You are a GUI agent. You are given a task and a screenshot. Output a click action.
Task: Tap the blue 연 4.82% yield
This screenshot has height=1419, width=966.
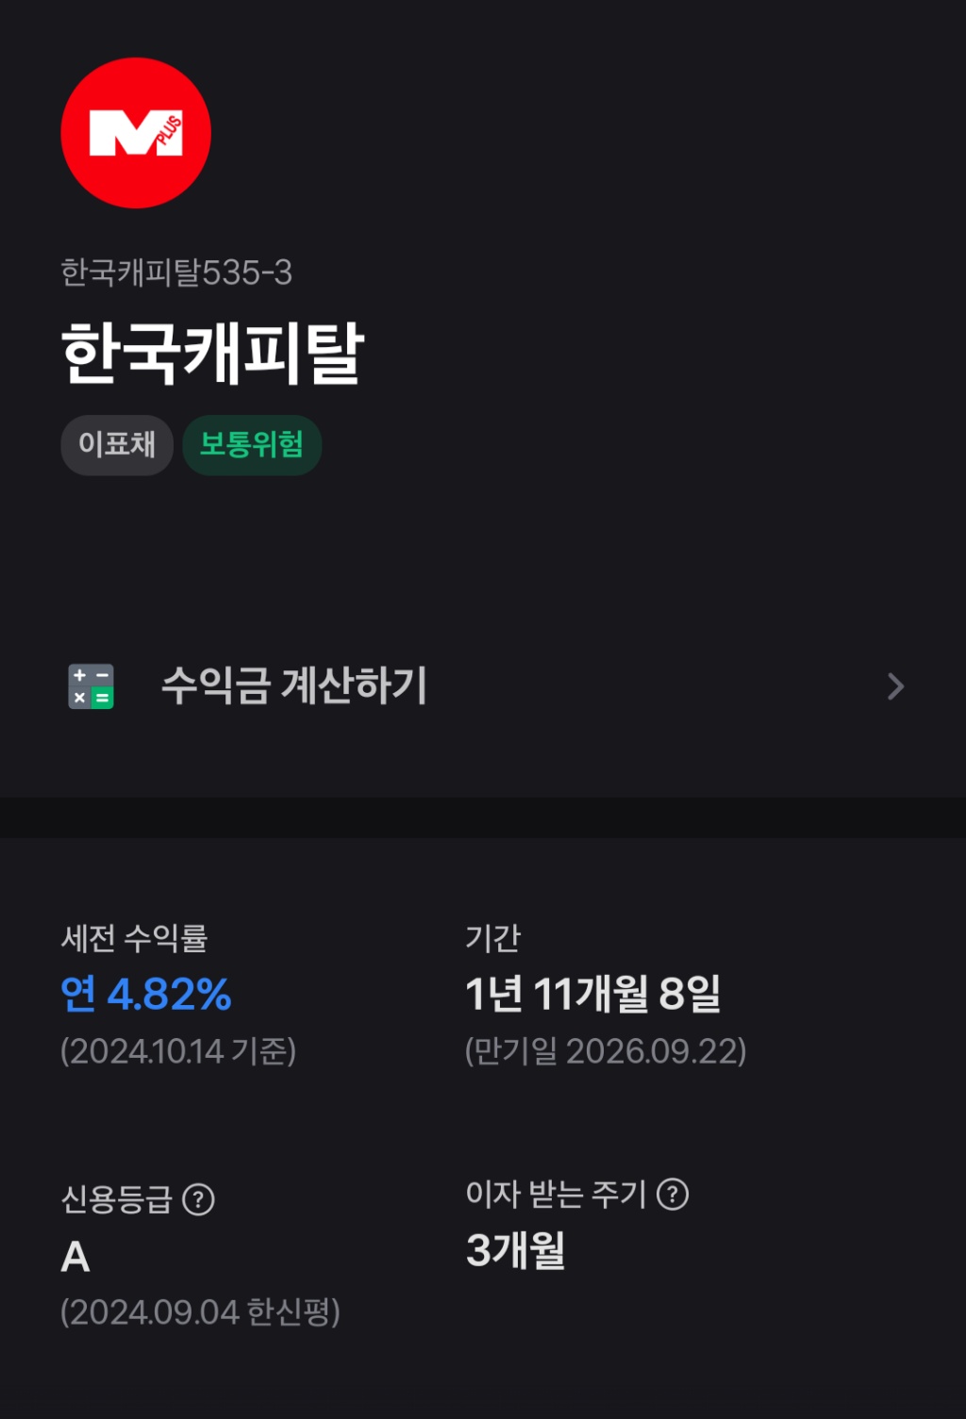click(x=145, y=994)
